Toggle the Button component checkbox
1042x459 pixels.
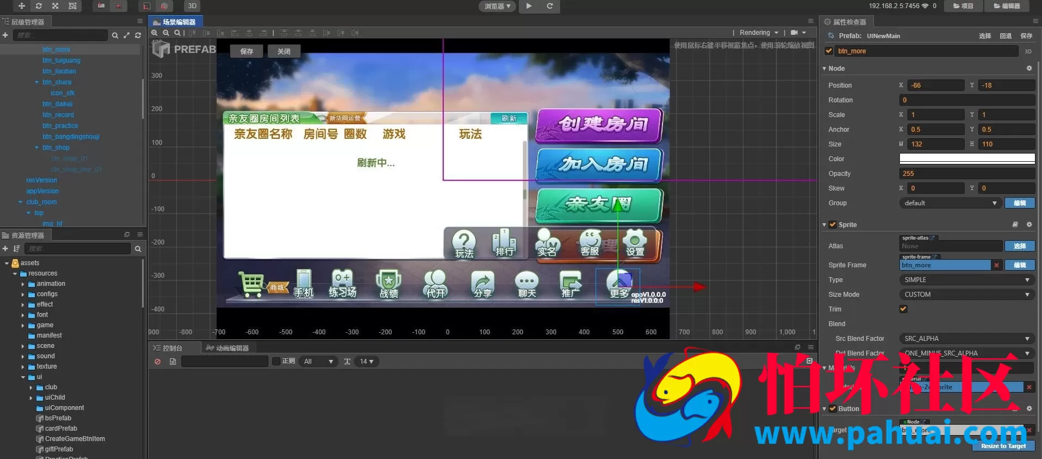point(832,408)
